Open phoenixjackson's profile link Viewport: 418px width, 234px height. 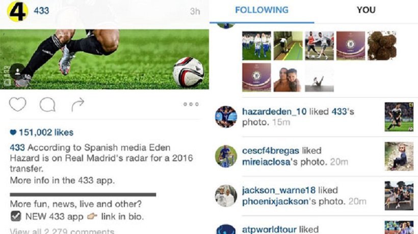coord(275,201)
